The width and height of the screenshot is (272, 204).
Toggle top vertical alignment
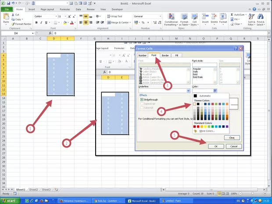(81, 16)
